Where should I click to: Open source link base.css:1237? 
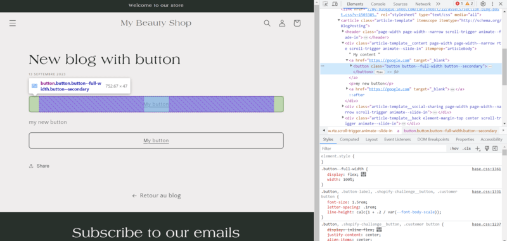(487, 224)
